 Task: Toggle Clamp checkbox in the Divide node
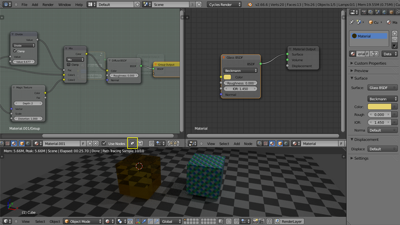click(x=15, y=51)
